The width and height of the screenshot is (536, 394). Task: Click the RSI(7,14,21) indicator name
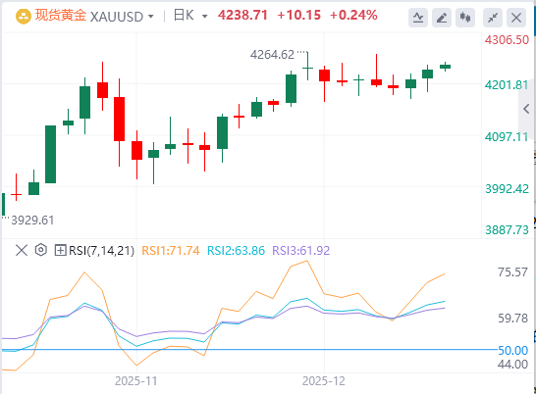[101, 251]
